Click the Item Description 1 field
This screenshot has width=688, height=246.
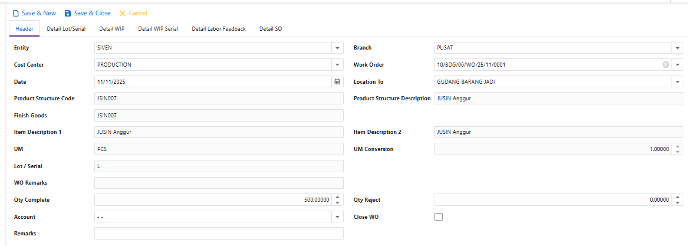[x=219, y=132]
